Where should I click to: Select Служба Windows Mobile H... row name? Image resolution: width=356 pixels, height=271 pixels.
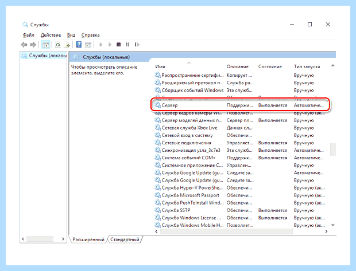click(x=192, y=225)
